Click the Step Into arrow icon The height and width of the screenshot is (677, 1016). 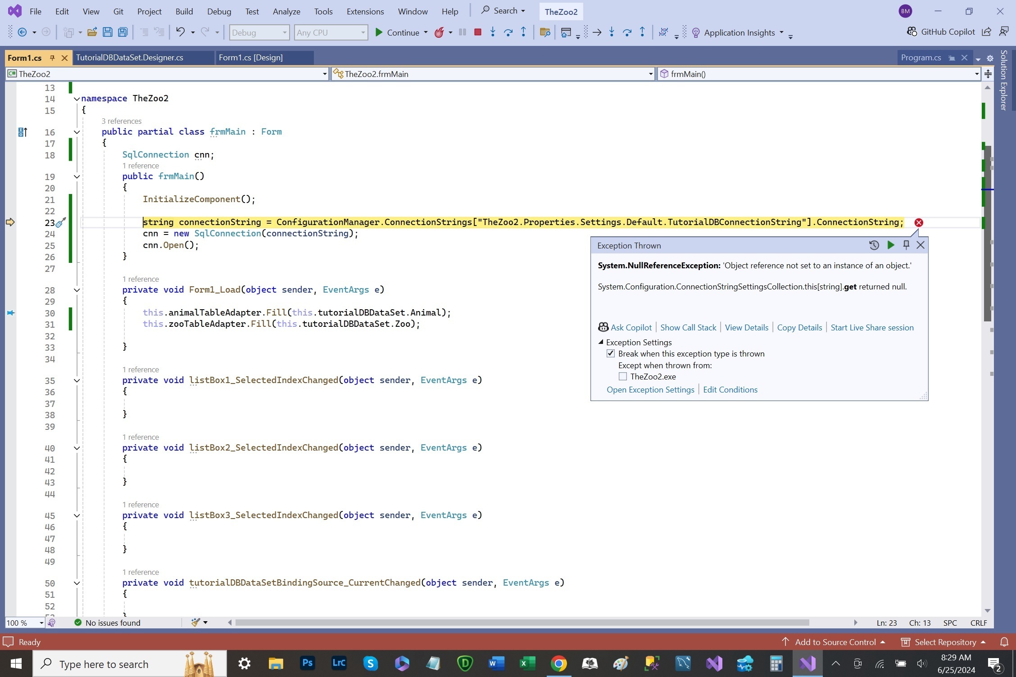click(493, 32)
